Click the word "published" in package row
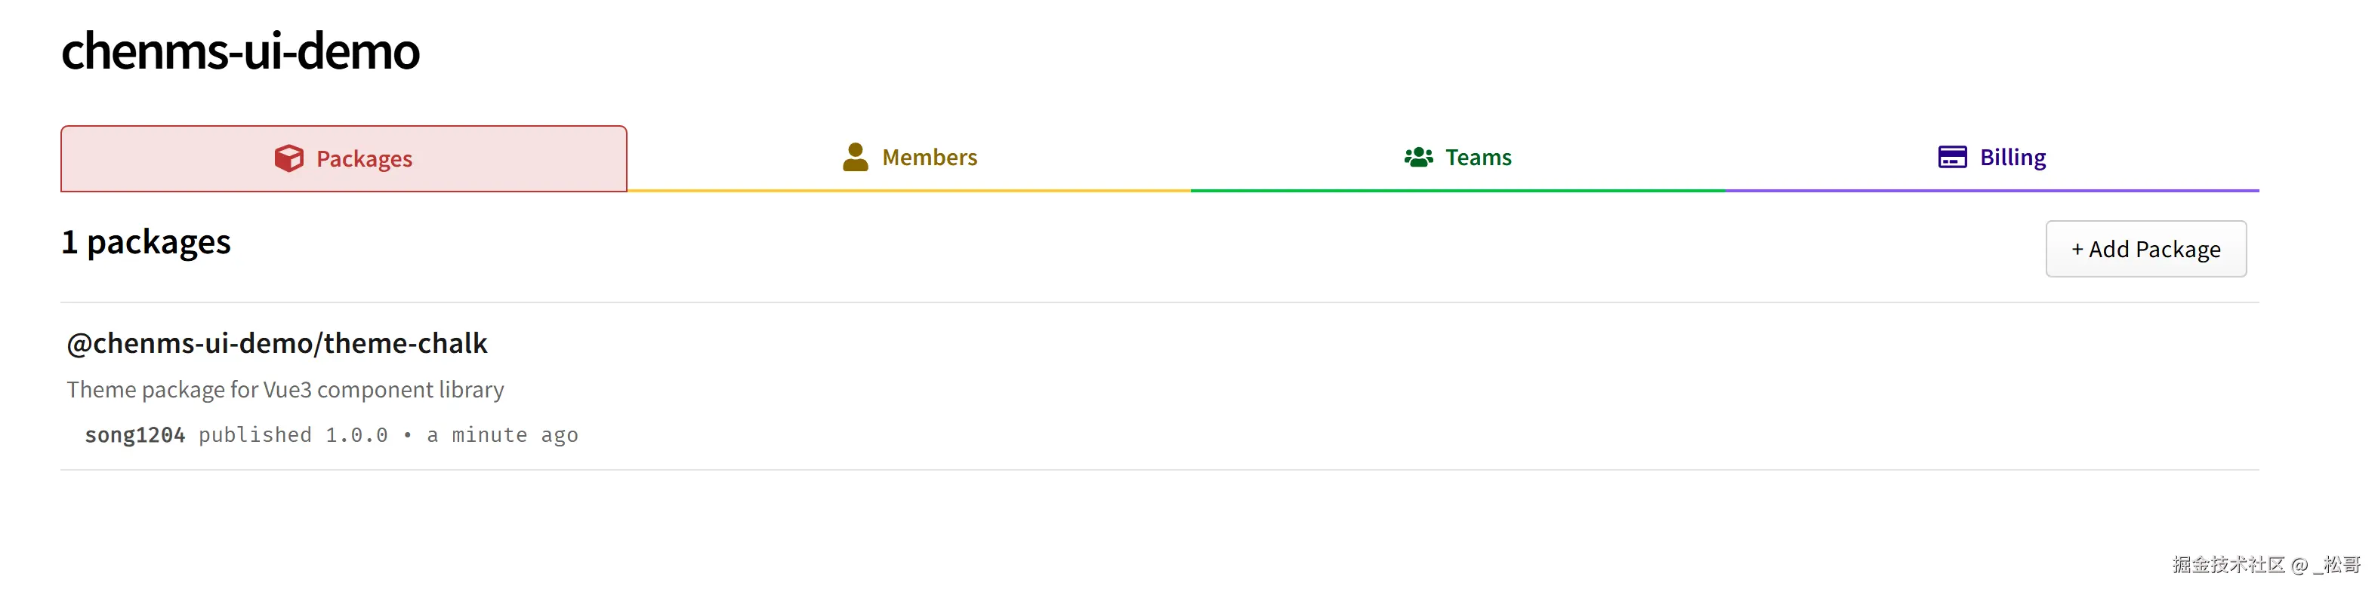 254,435
